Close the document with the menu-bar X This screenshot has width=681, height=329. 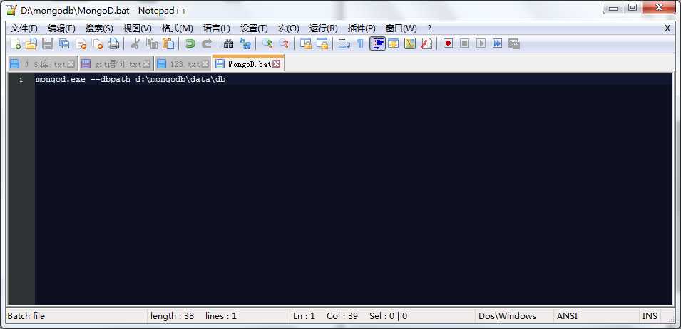[x=667, y=28]
